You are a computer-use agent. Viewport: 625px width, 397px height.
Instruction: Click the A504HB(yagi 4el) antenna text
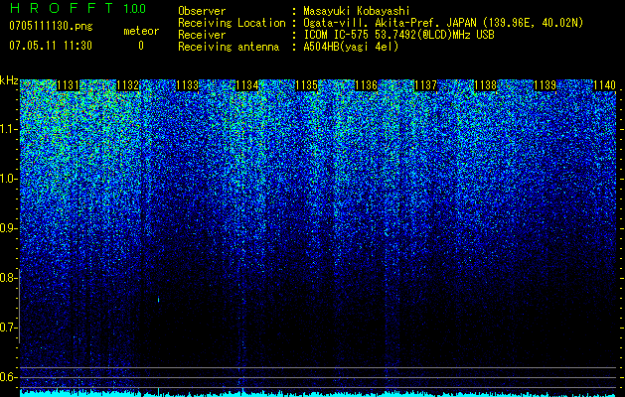(x=351, y=47)
